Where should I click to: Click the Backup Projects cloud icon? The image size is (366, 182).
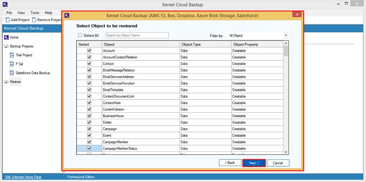tap(6, 46)
